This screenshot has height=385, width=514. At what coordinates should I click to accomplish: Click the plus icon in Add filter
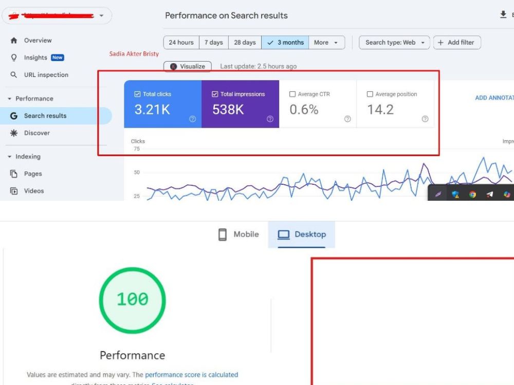tap(440, 43)
